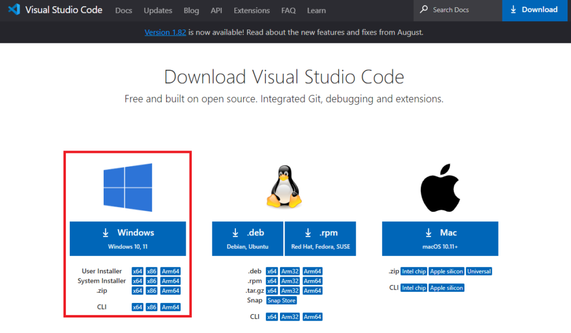The height and width of the screenshot is (333, 571).
Task: Open the Extensions navigation link
Action: [251, 11]
